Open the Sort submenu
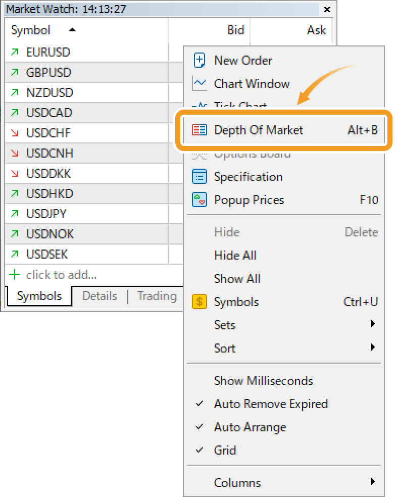395x497 pixels. pyautogui.click(x=224, y=348)
